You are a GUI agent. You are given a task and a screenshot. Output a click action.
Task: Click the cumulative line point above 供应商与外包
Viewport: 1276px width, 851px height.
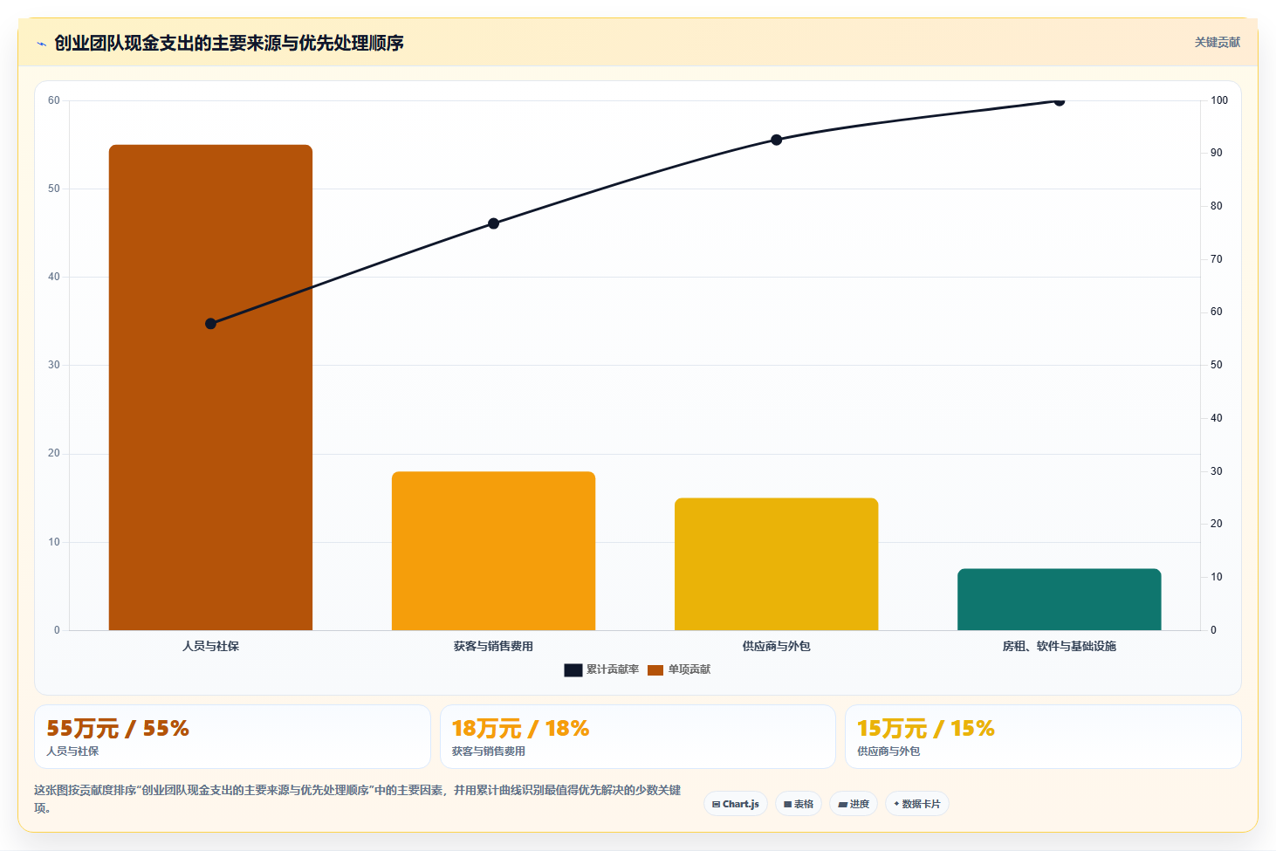click(776, 140)
